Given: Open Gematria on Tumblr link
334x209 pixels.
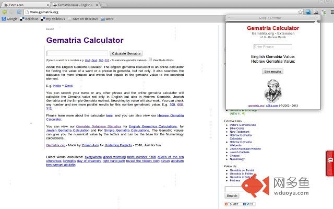Looking at the screenshot, I should click(x=242, y=170).
